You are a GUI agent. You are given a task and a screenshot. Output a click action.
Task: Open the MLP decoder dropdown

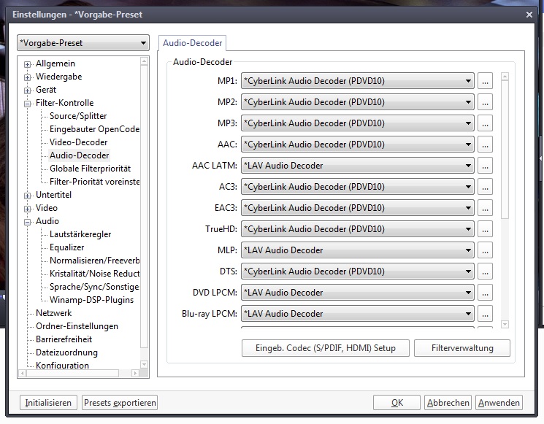point(357,250)
